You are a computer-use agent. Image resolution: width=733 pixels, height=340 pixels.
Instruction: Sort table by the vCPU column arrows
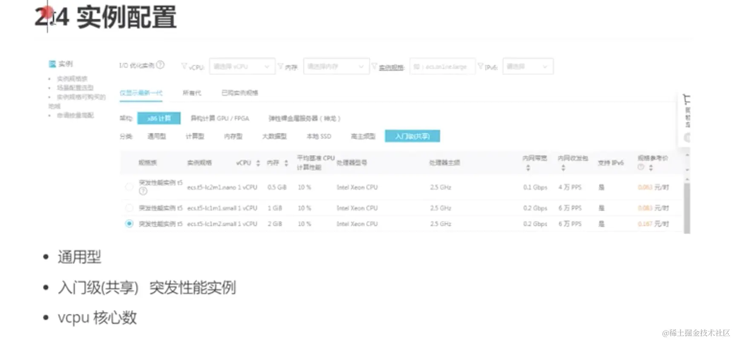click(258, 163)
